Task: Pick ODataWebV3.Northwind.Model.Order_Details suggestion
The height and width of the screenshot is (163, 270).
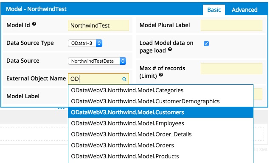Action: 160,134
